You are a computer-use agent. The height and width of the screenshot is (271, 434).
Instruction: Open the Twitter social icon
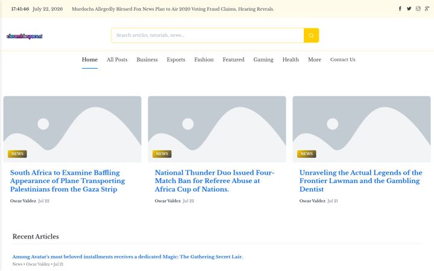409,8
